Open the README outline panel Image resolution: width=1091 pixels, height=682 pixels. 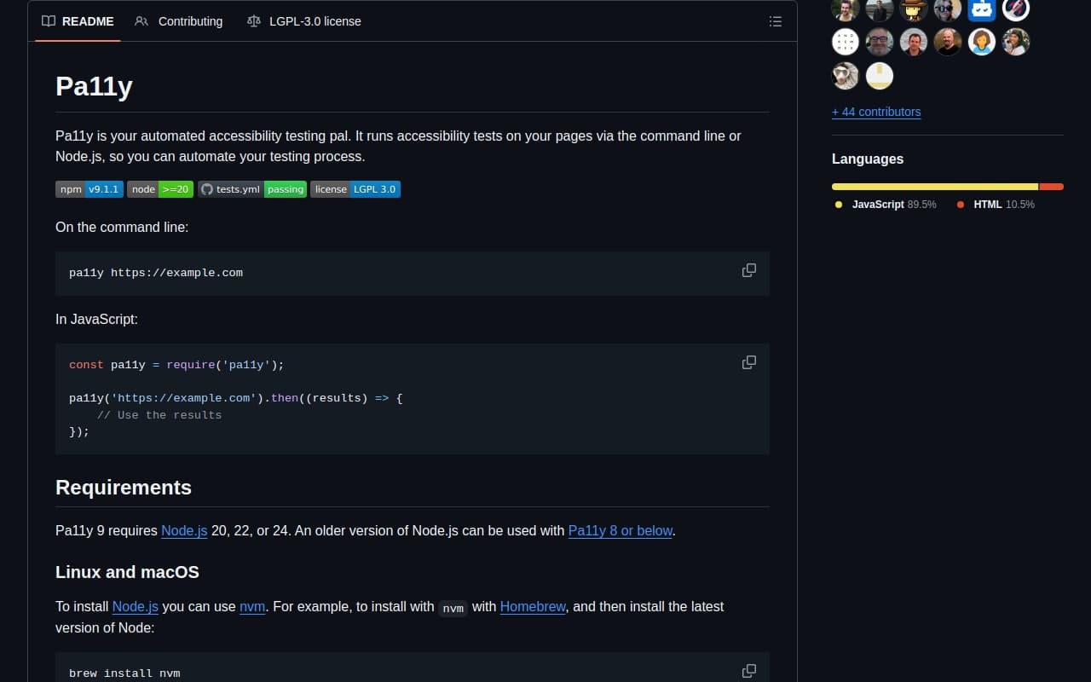776,21
